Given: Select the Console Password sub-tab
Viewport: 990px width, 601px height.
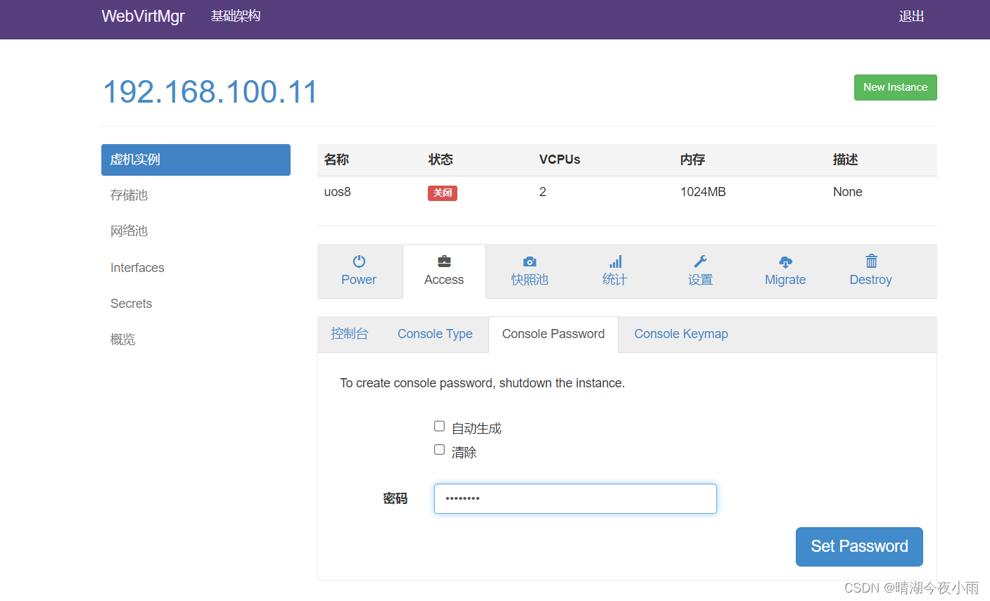Looking at the screenshot, I should click(x=553, y=334).
